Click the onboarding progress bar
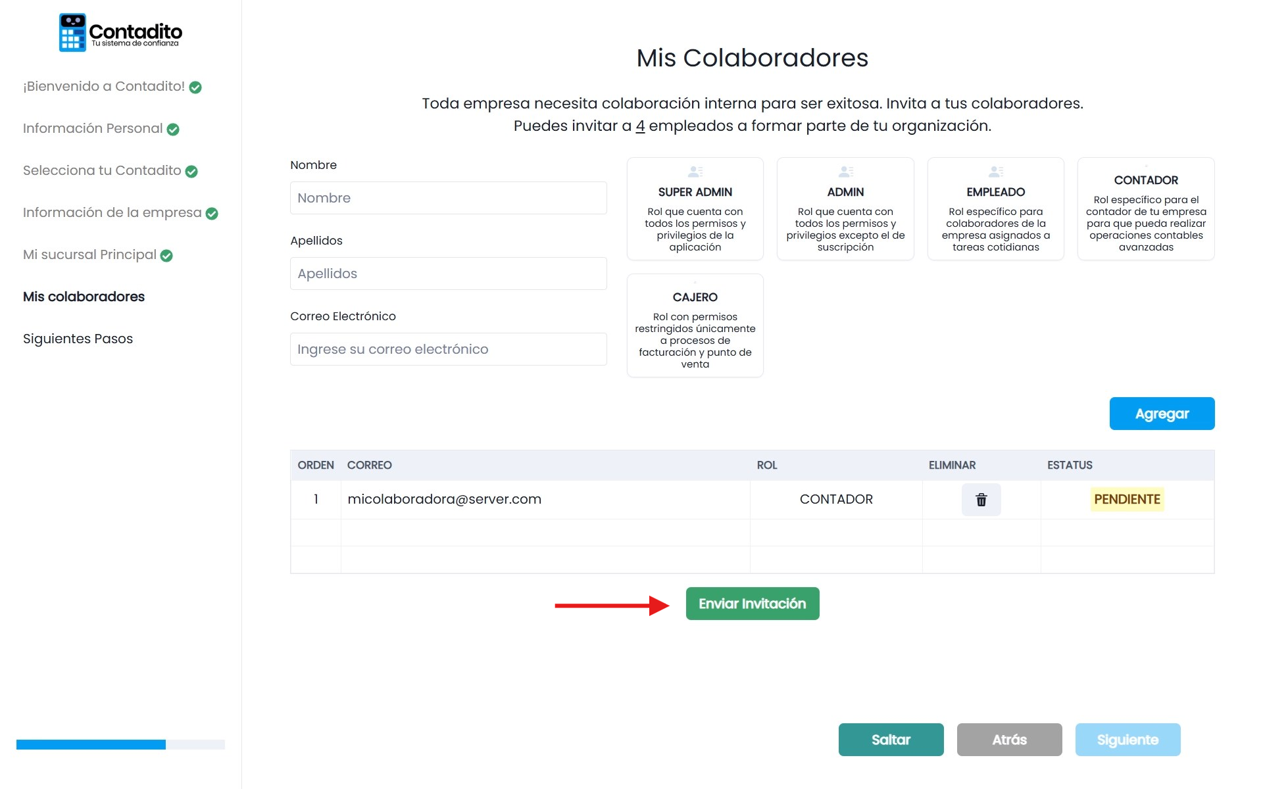This screenshot has height=789, width=1263. (x=120, y=744)
